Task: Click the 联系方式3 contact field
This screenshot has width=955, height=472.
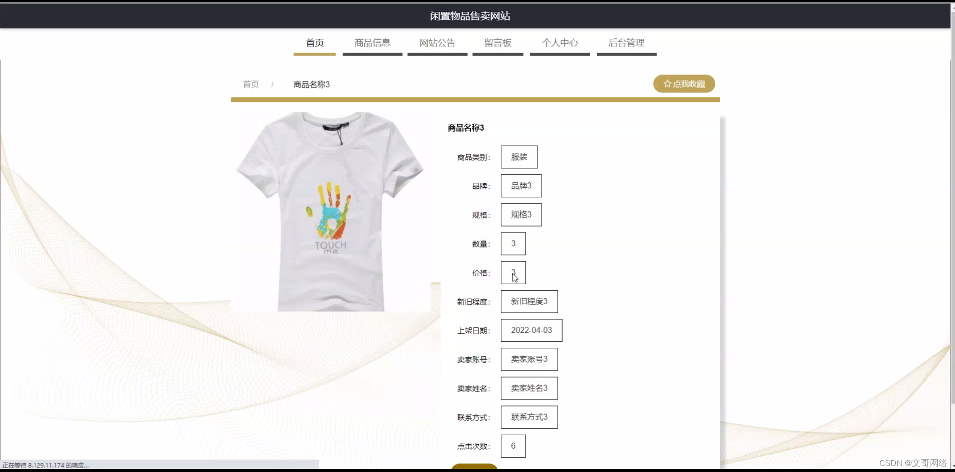Action: pos(529,417)
